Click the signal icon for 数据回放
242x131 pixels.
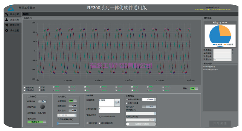pyautogui.click(x=7, y=25)
